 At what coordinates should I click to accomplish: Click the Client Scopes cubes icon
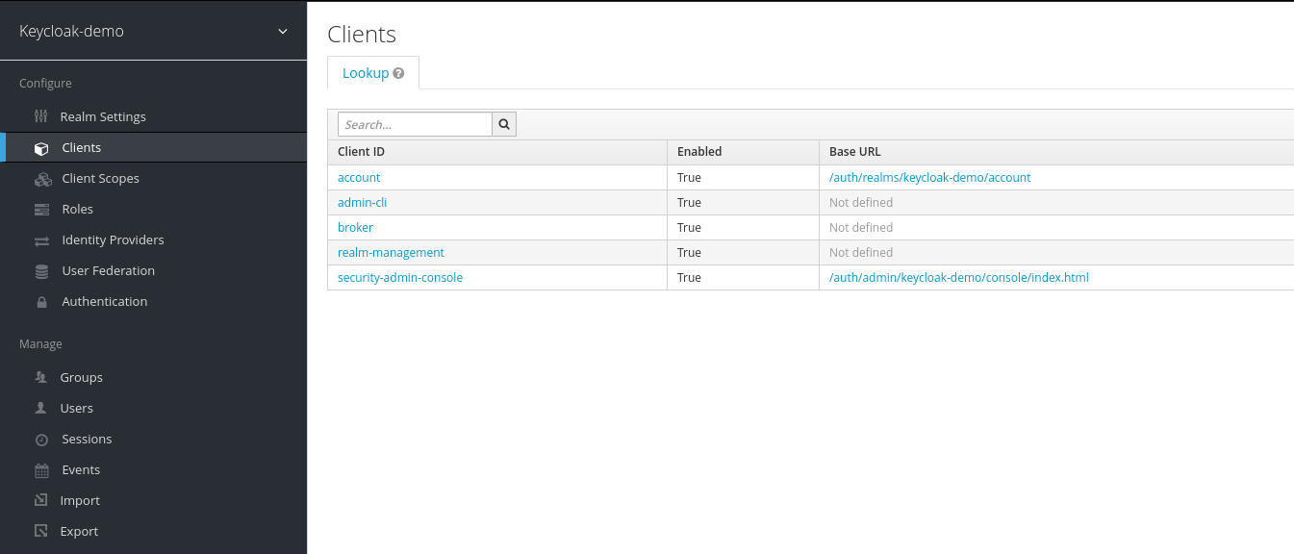click(42, 179)
